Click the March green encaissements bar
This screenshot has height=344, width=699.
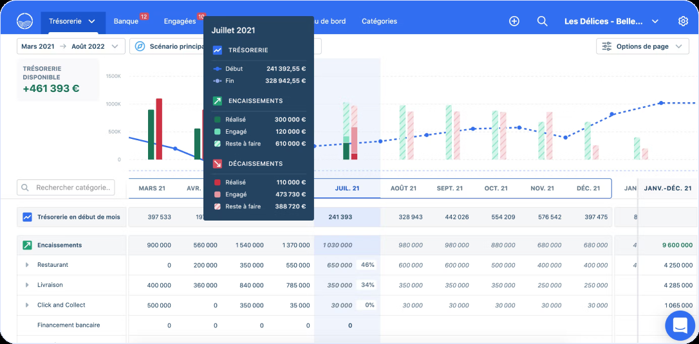click(151, 134)
